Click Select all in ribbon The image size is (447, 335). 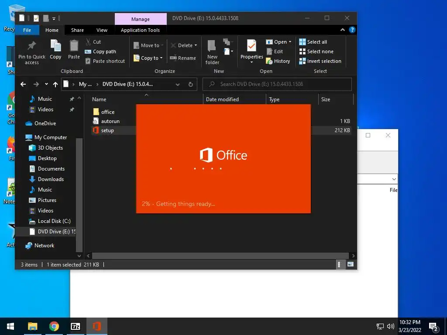tap(313, 42)
